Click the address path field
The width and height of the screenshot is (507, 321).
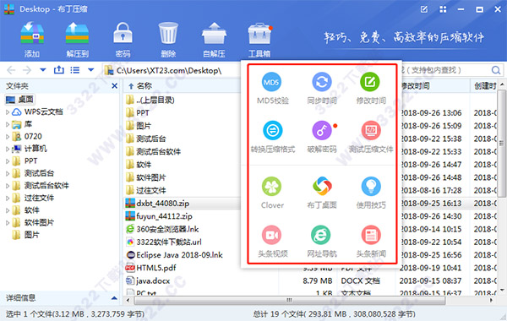coord(172,70)
